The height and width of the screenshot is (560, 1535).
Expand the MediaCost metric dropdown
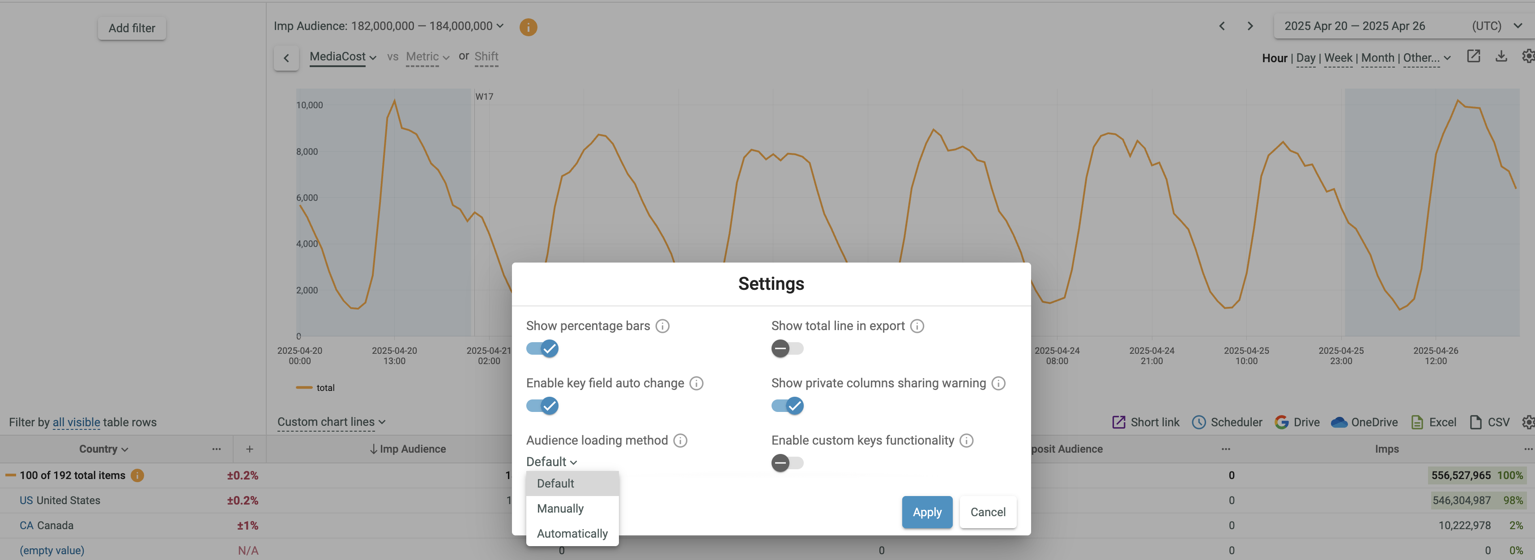pyautogui.click(x=343, y=57)
